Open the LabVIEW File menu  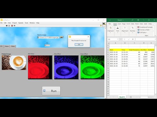coord(1,23)
